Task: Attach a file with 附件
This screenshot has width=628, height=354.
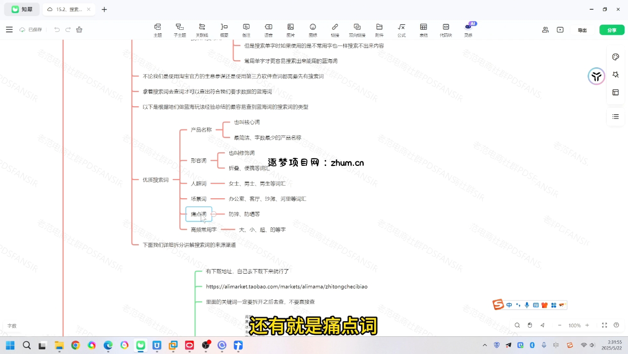Action: click(x=379, y=30)
